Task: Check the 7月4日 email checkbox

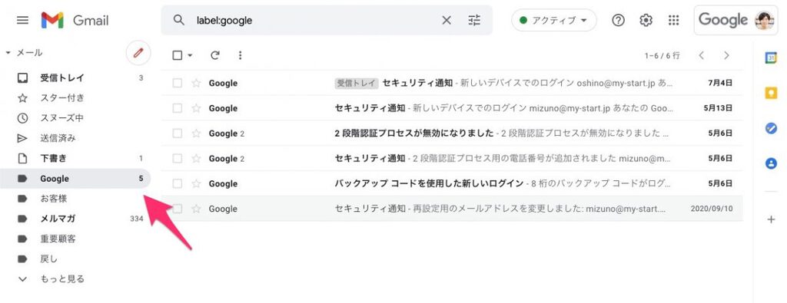Action: click(178, 83)
